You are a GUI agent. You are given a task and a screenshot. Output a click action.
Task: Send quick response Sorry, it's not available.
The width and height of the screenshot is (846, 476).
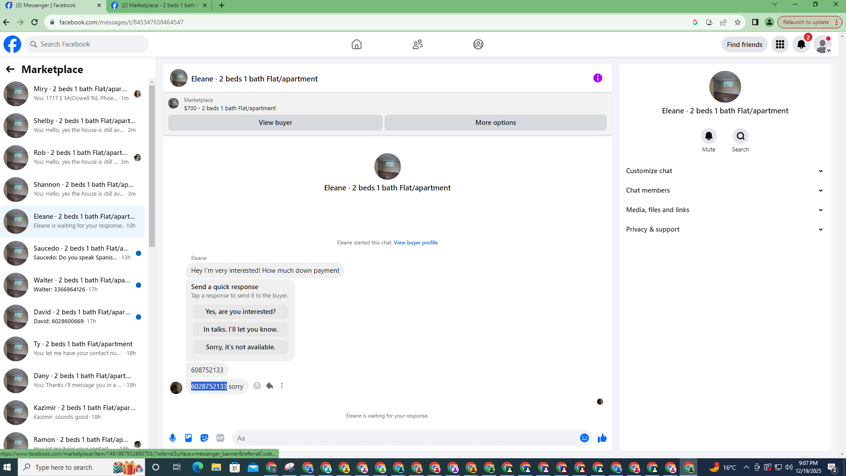point(240,347)
